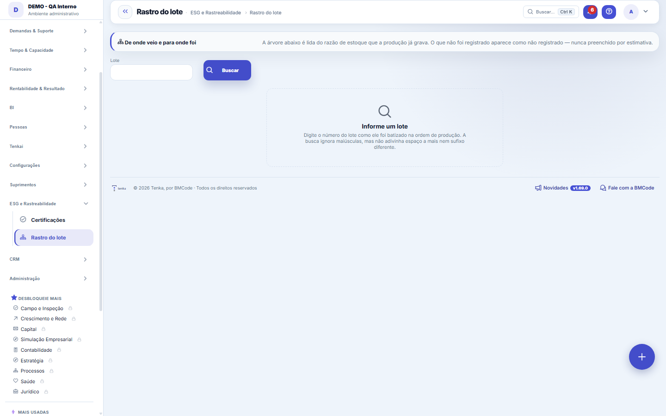Click the chat bubble icon beside Fale com a BMCode
This screenshot has width=666, height=416.
(x=603, y=188)
